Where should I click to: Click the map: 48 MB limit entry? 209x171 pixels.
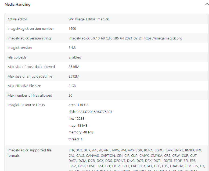pos(78,125)
